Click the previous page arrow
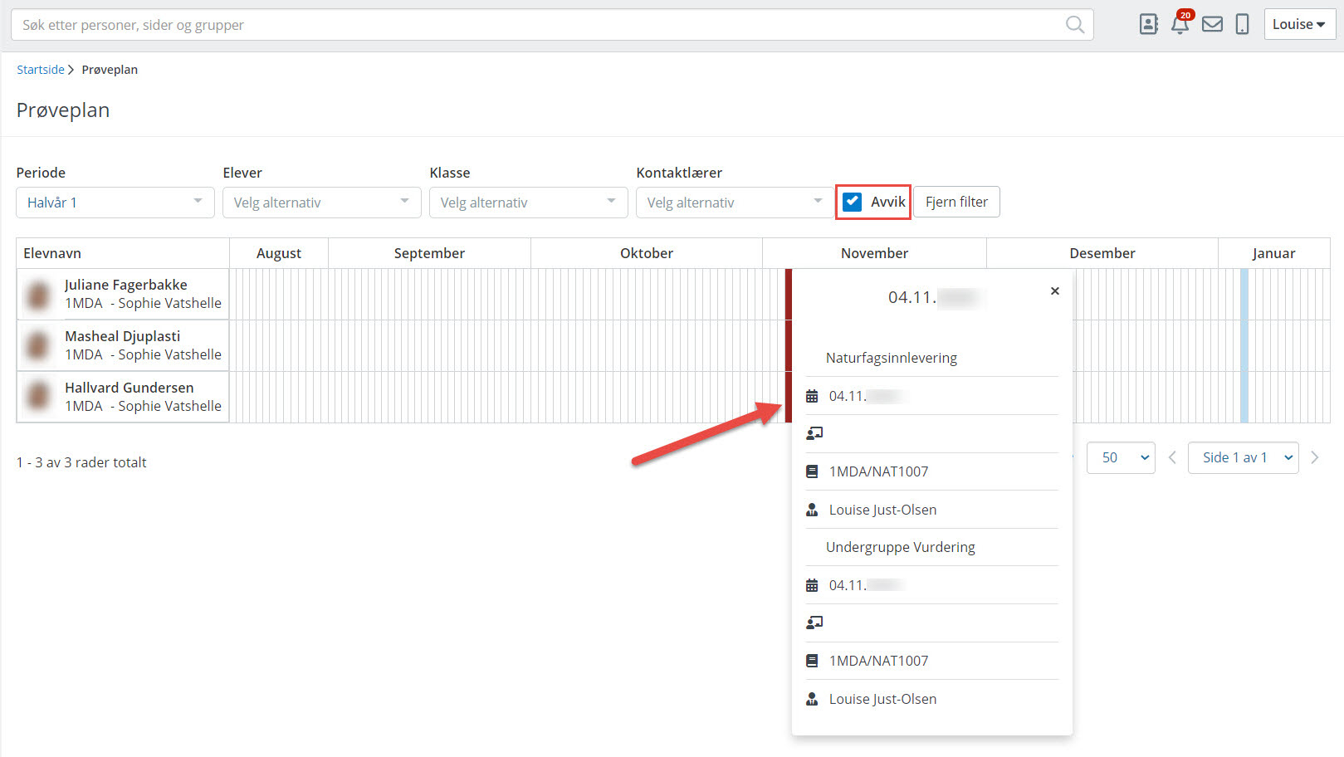 (1172, 457)
